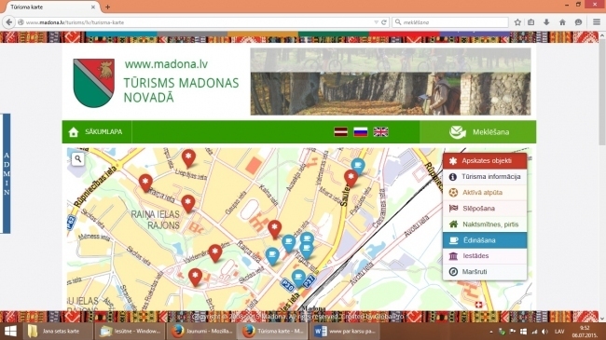The image size is (606, 340).
Task: Switch site language to Latvian flag
Action: pos(340,131)
